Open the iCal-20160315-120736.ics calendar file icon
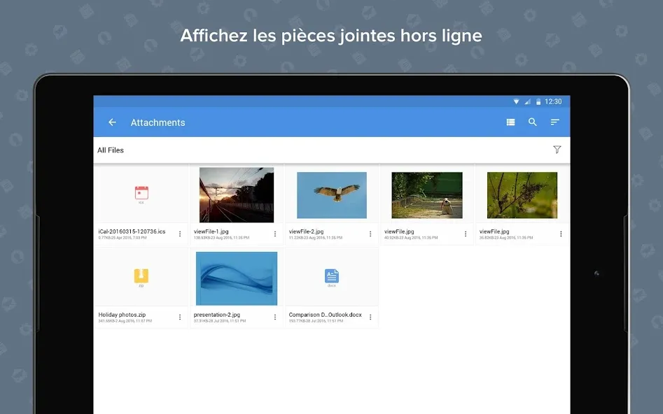The height and width of the screenshot is (414, 663). (141, 193)
